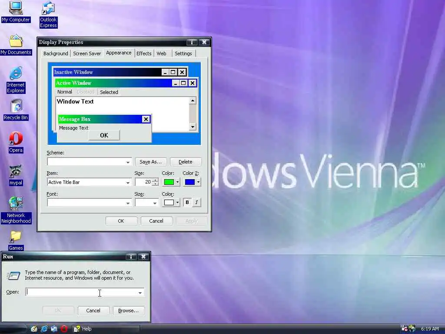Select the Games folder shortcut

pos(16,240)
